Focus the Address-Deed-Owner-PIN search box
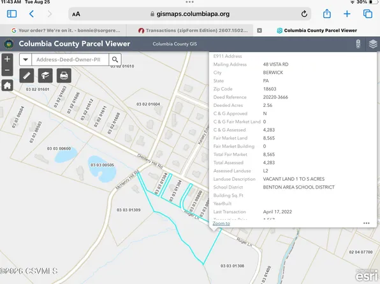Image resolution: width=380 pixels, height=284 pixels. pyautogui.click(x=70, y=60)
